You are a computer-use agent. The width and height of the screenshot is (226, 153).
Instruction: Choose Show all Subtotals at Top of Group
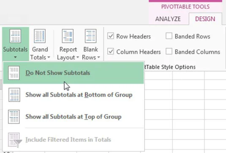point(74,117)
